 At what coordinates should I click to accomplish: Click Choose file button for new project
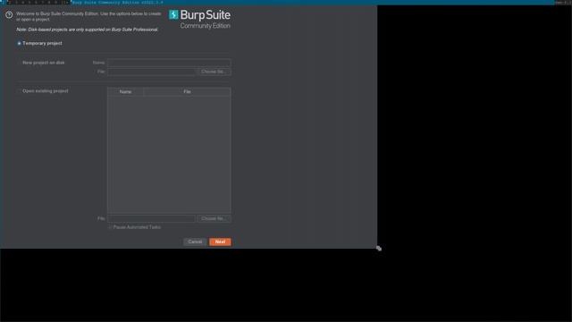pos(214,72)
